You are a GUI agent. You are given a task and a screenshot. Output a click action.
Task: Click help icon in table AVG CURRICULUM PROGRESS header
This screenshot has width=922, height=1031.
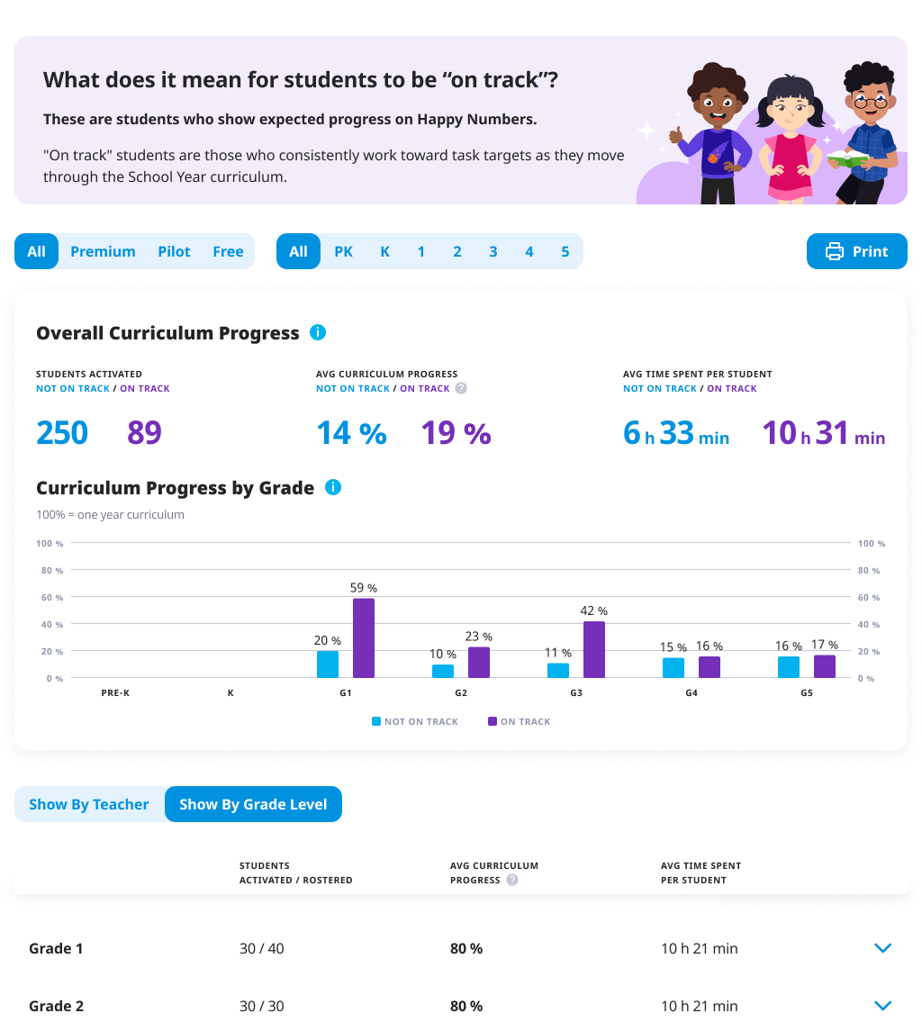pyautogui.click(x=512, y=880)
